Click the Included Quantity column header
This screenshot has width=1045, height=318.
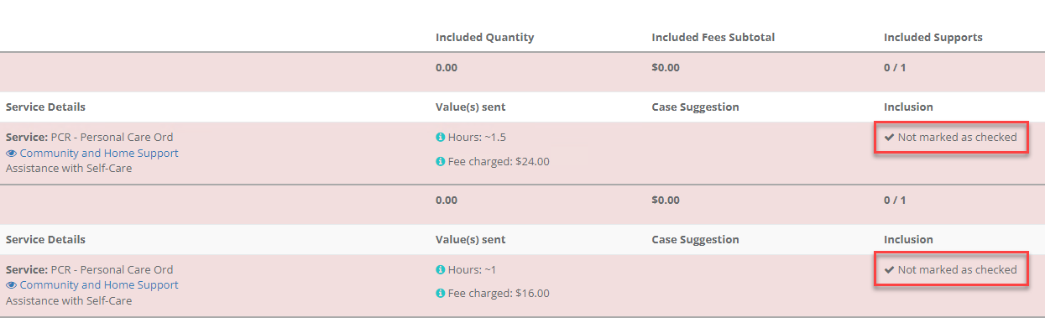(484, 37)
